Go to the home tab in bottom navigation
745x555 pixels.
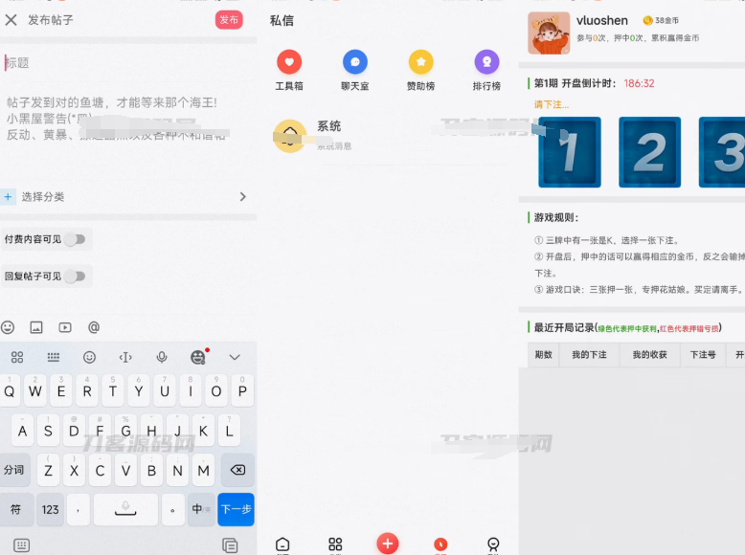coord(282,544)
